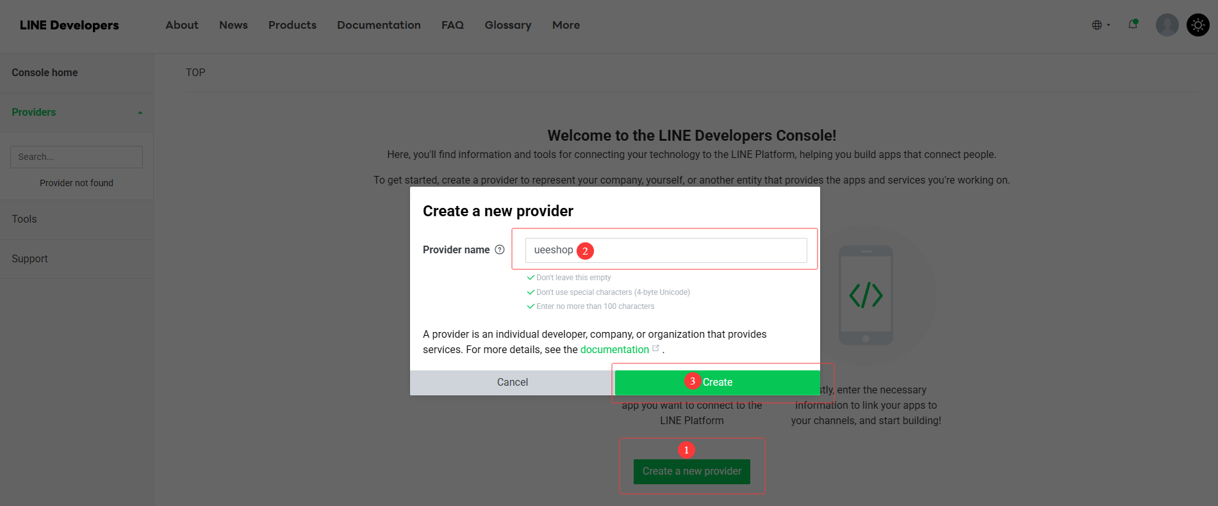
Task: Open the Products menu item
Action: (x=292, y=25)
